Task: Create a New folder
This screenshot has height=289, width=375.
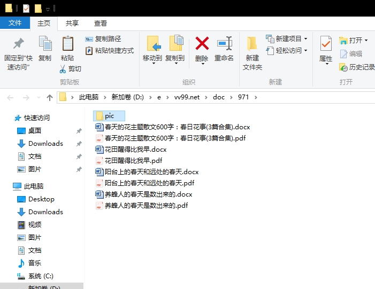Action: (x=252, y=53)
